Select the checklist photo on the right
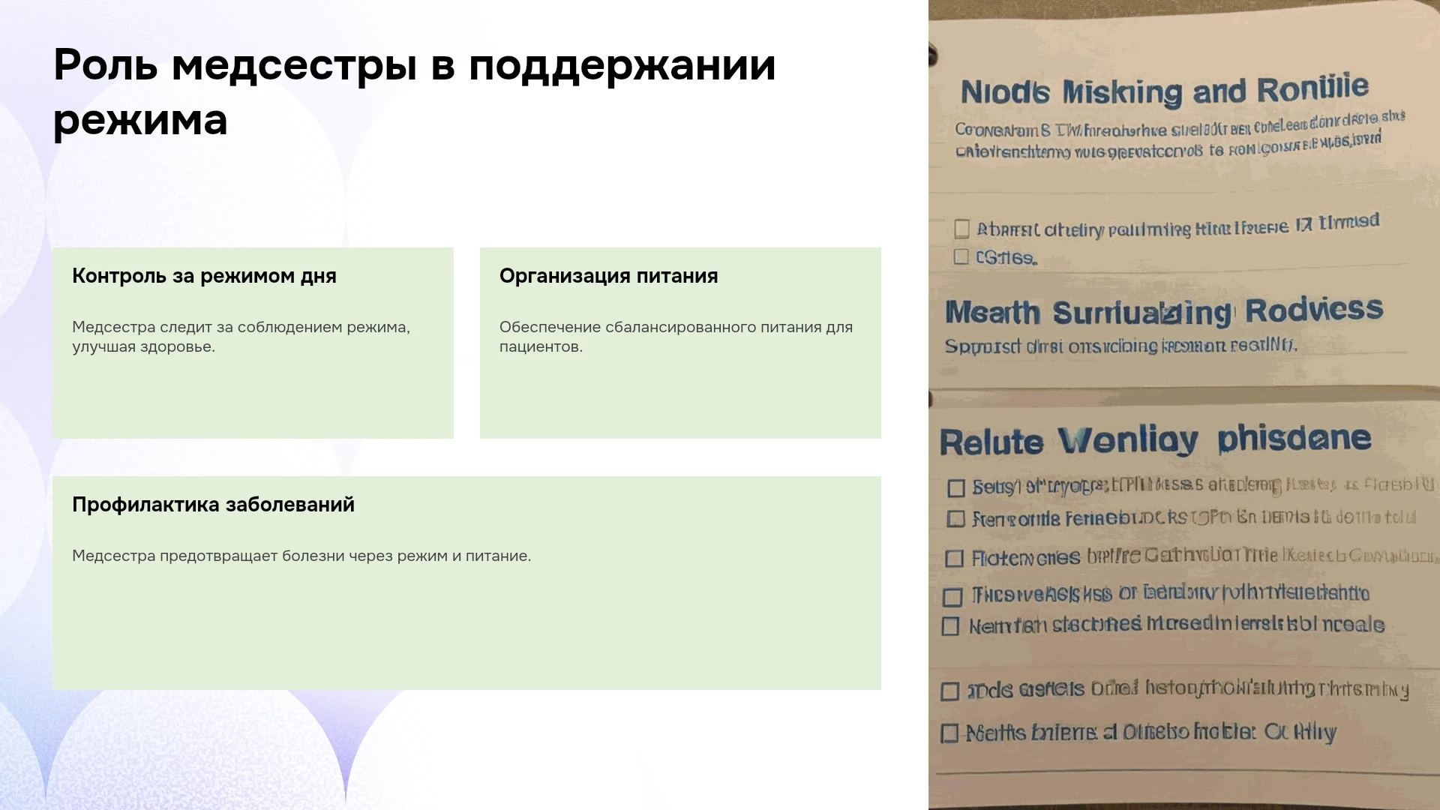Image resolution: width=1440 pixels, height=810 pixels. [x=1184, y=405]
